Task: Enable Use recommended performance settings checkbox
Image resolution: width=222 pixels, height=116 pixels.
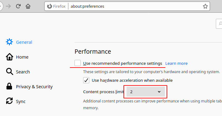Action: (x=78, y=63)
